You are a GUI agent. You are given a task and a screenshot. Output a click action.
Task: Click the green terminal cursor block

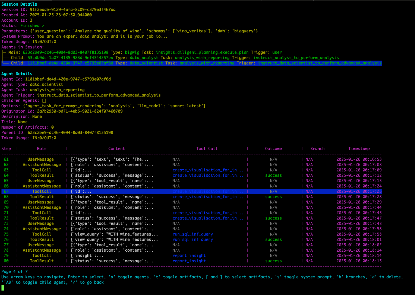click(x=3, y=288)
